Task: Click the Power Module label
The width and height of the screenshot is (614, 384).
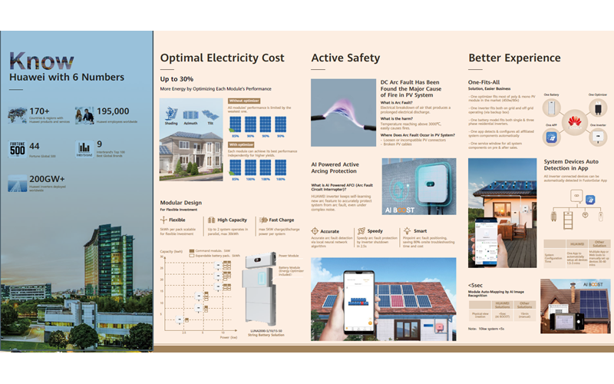Action: pos(289,256)
